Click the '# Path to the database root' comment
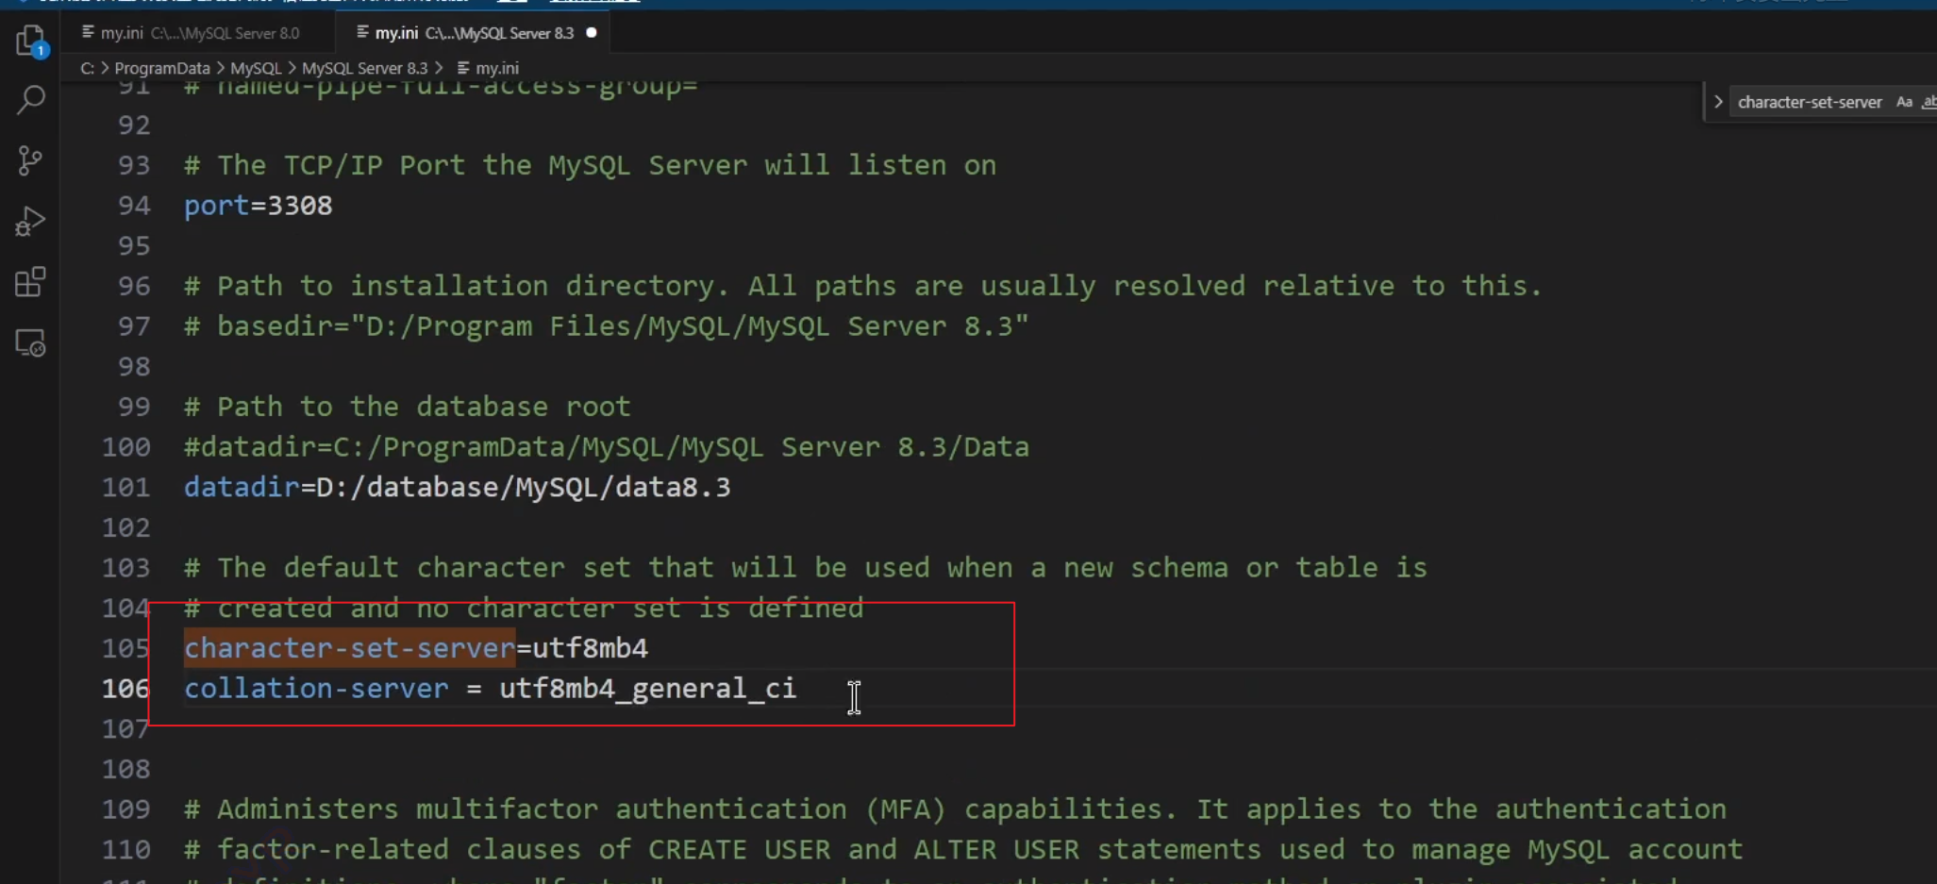This screenshot has height=884, width=1937. (407, 407)
